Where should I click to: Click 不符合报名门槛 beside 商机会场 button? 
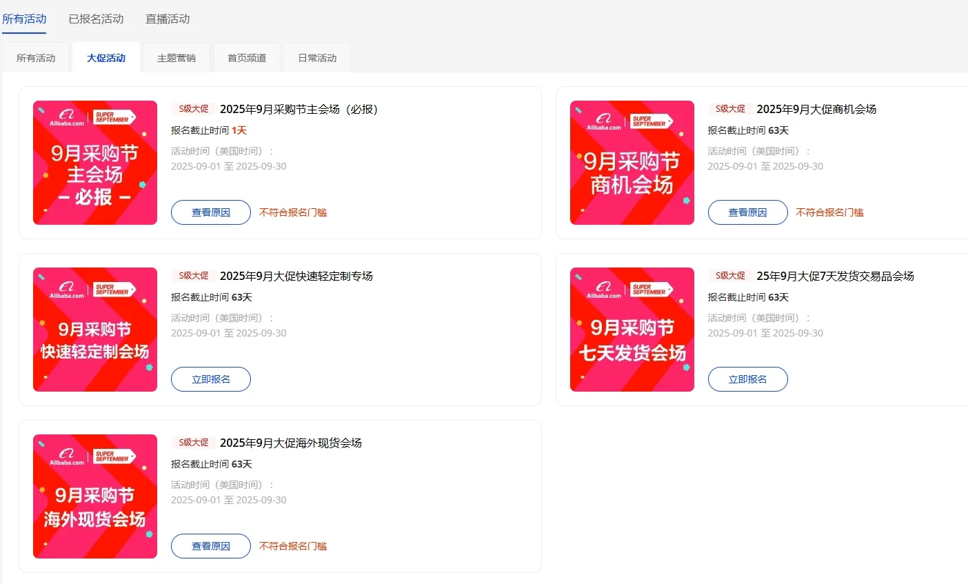pyautogui.click(x=829, y=212)
